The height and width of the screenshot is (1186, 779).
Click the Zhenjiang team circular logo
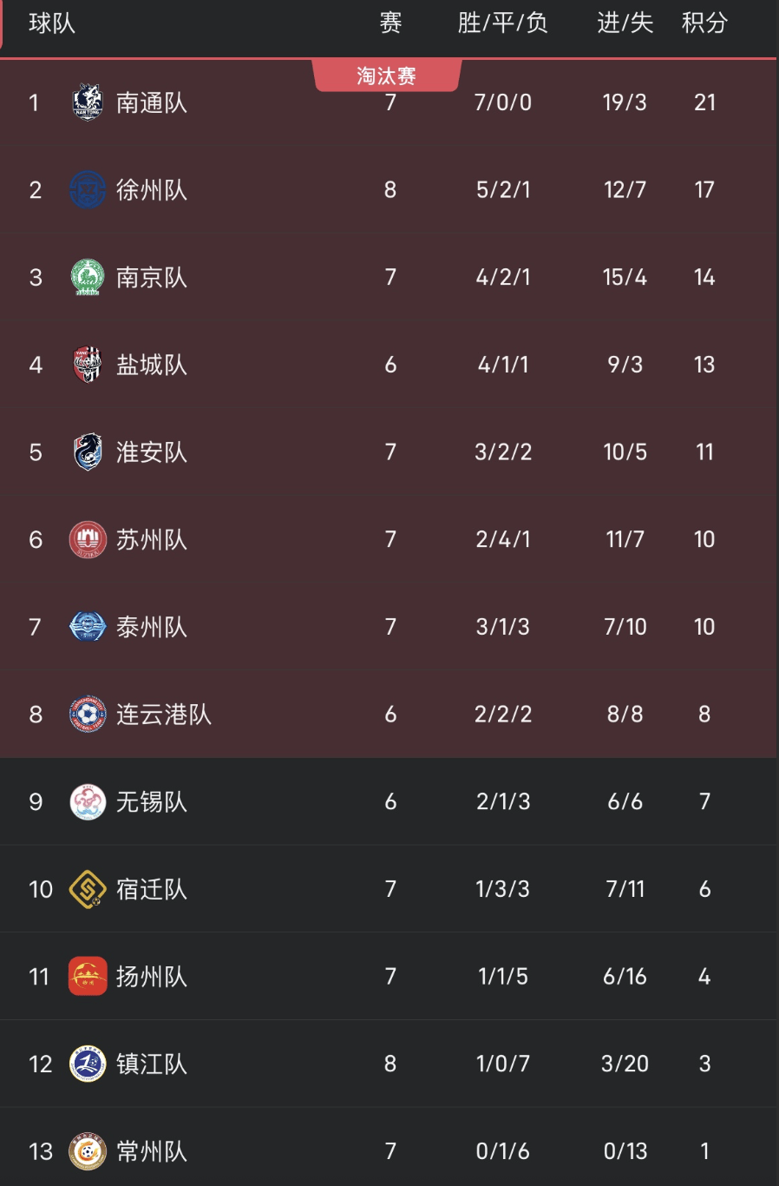(88, 1064)
